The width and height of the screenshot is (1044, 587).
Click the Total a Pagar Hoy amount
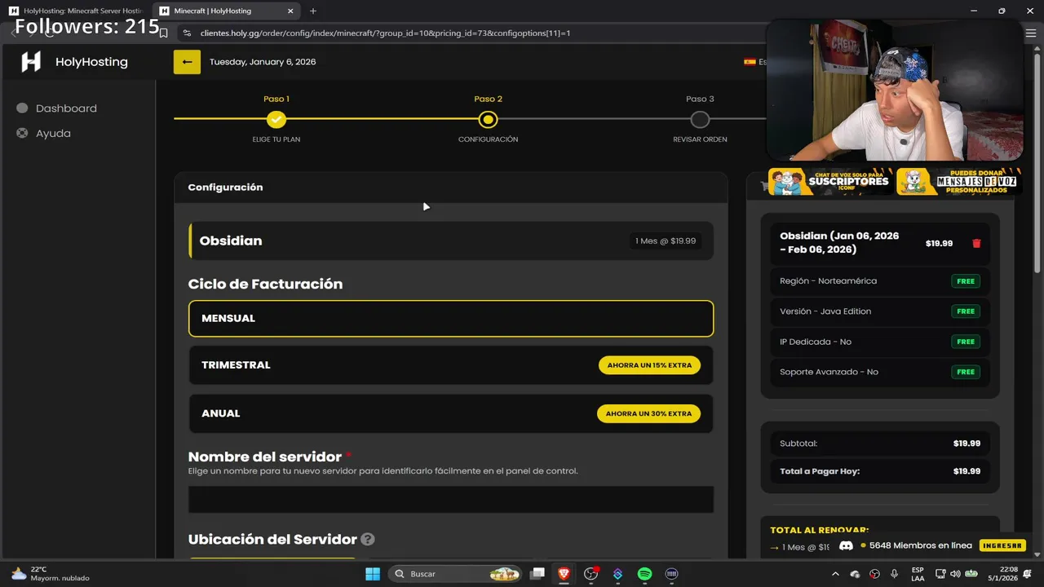(x=967, y=471)
